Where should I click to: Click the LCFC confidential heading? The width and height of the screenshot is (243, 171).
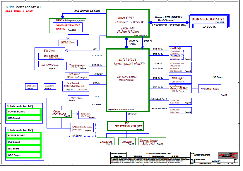pyautogui.click(x=23, y=7)
